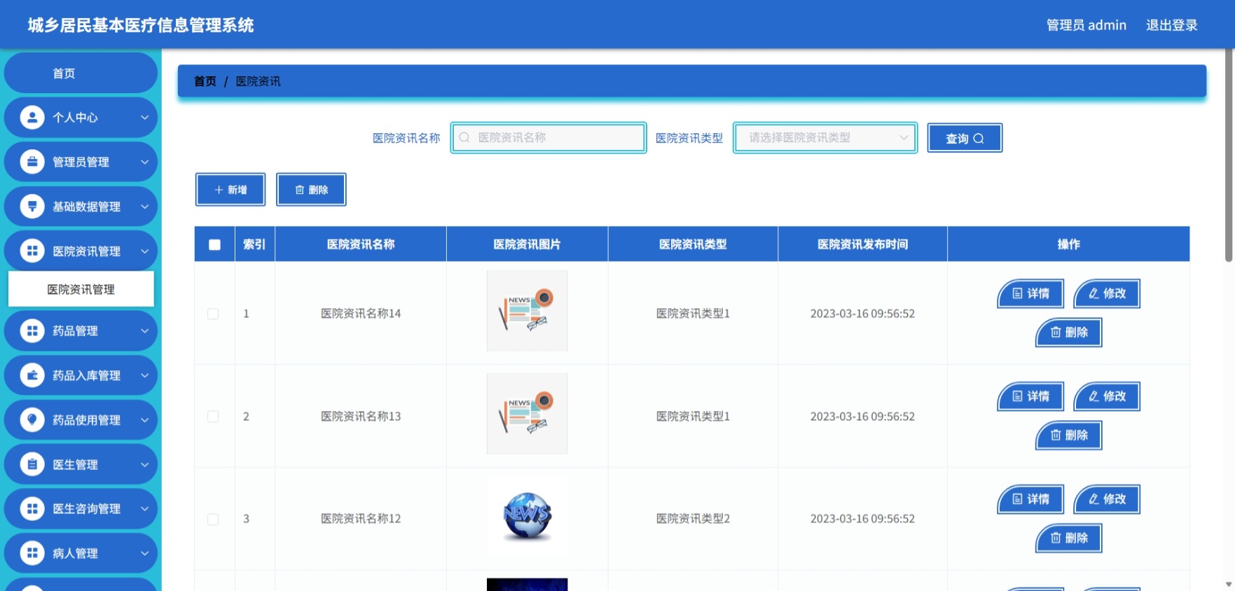The image size is (1235, 591).
Task: Expand the 管理员管理 menu chevron
Action: (x=144, y=162)
